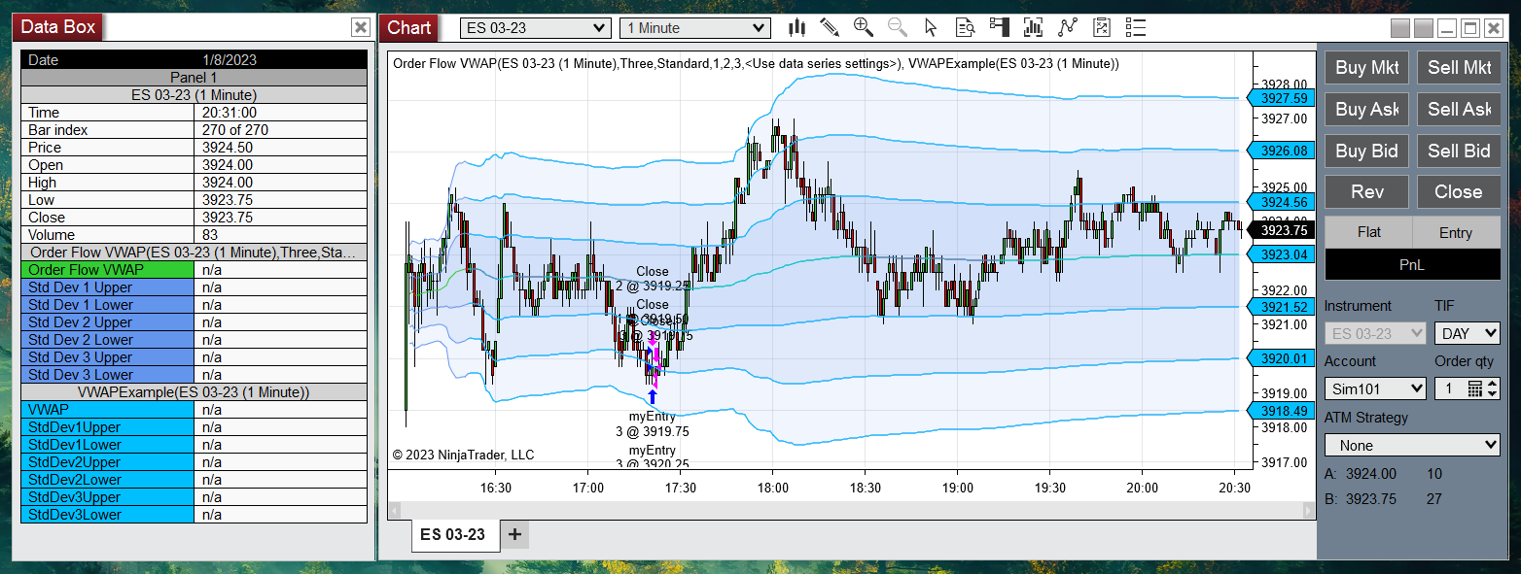Click the 3918.49 price marker
The height and width of the screenshot is (574, 1521).
[1279, 411]
